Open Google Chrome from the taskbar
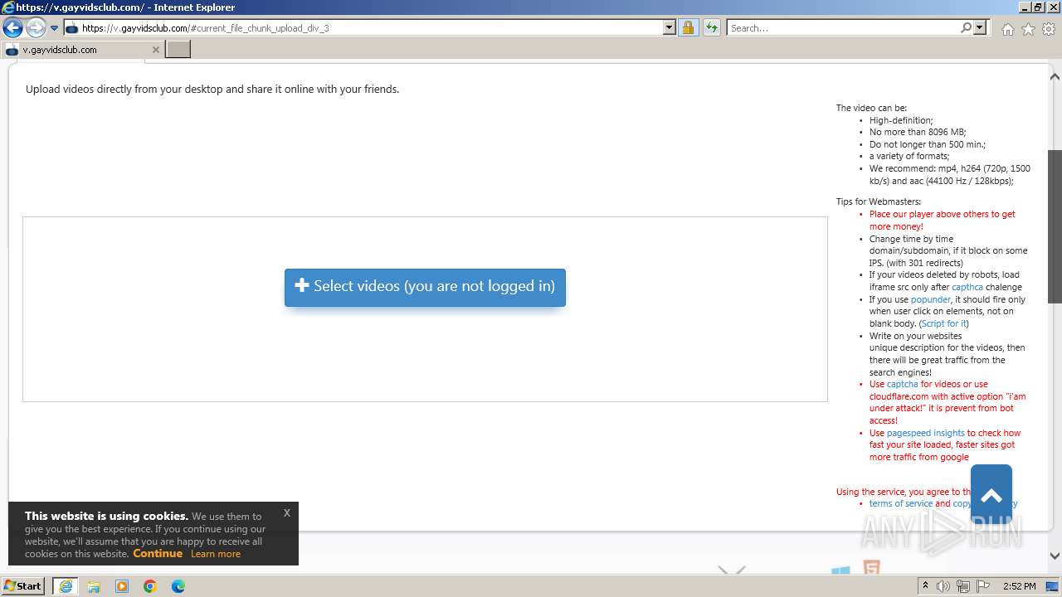The image size is (1062, 597). pos(150,586)
